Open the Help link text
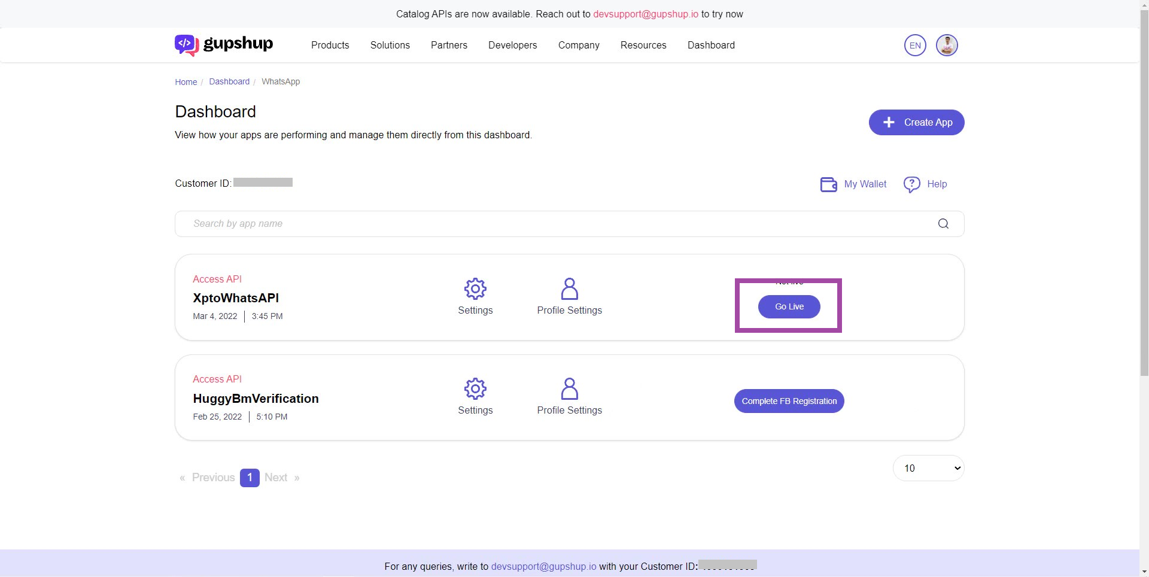1149x577 pixels. (937, 184)
